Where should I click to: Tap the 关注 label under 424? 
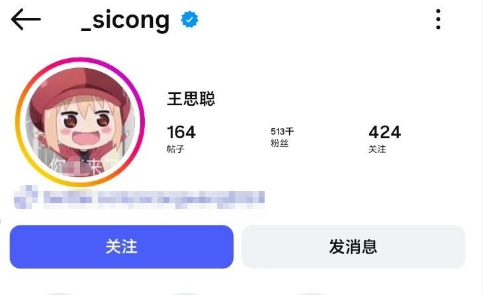point(377,149)
